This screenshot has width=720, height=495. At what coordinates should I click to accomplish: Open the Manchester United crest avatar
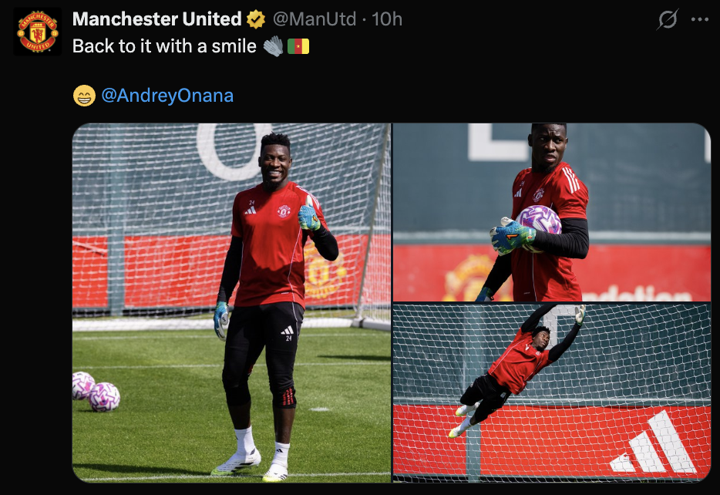pyautogui.click(x=38, y=32)
